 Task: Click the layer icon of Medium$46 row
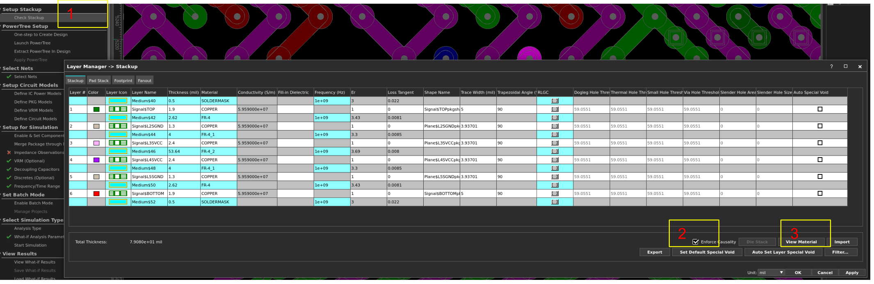(118, 151)
